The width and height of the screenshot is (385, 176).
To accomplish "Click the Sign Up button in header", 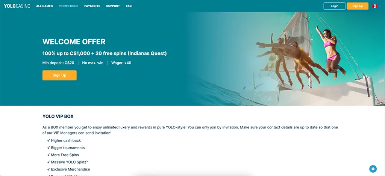I will click(x=358, y=6).
